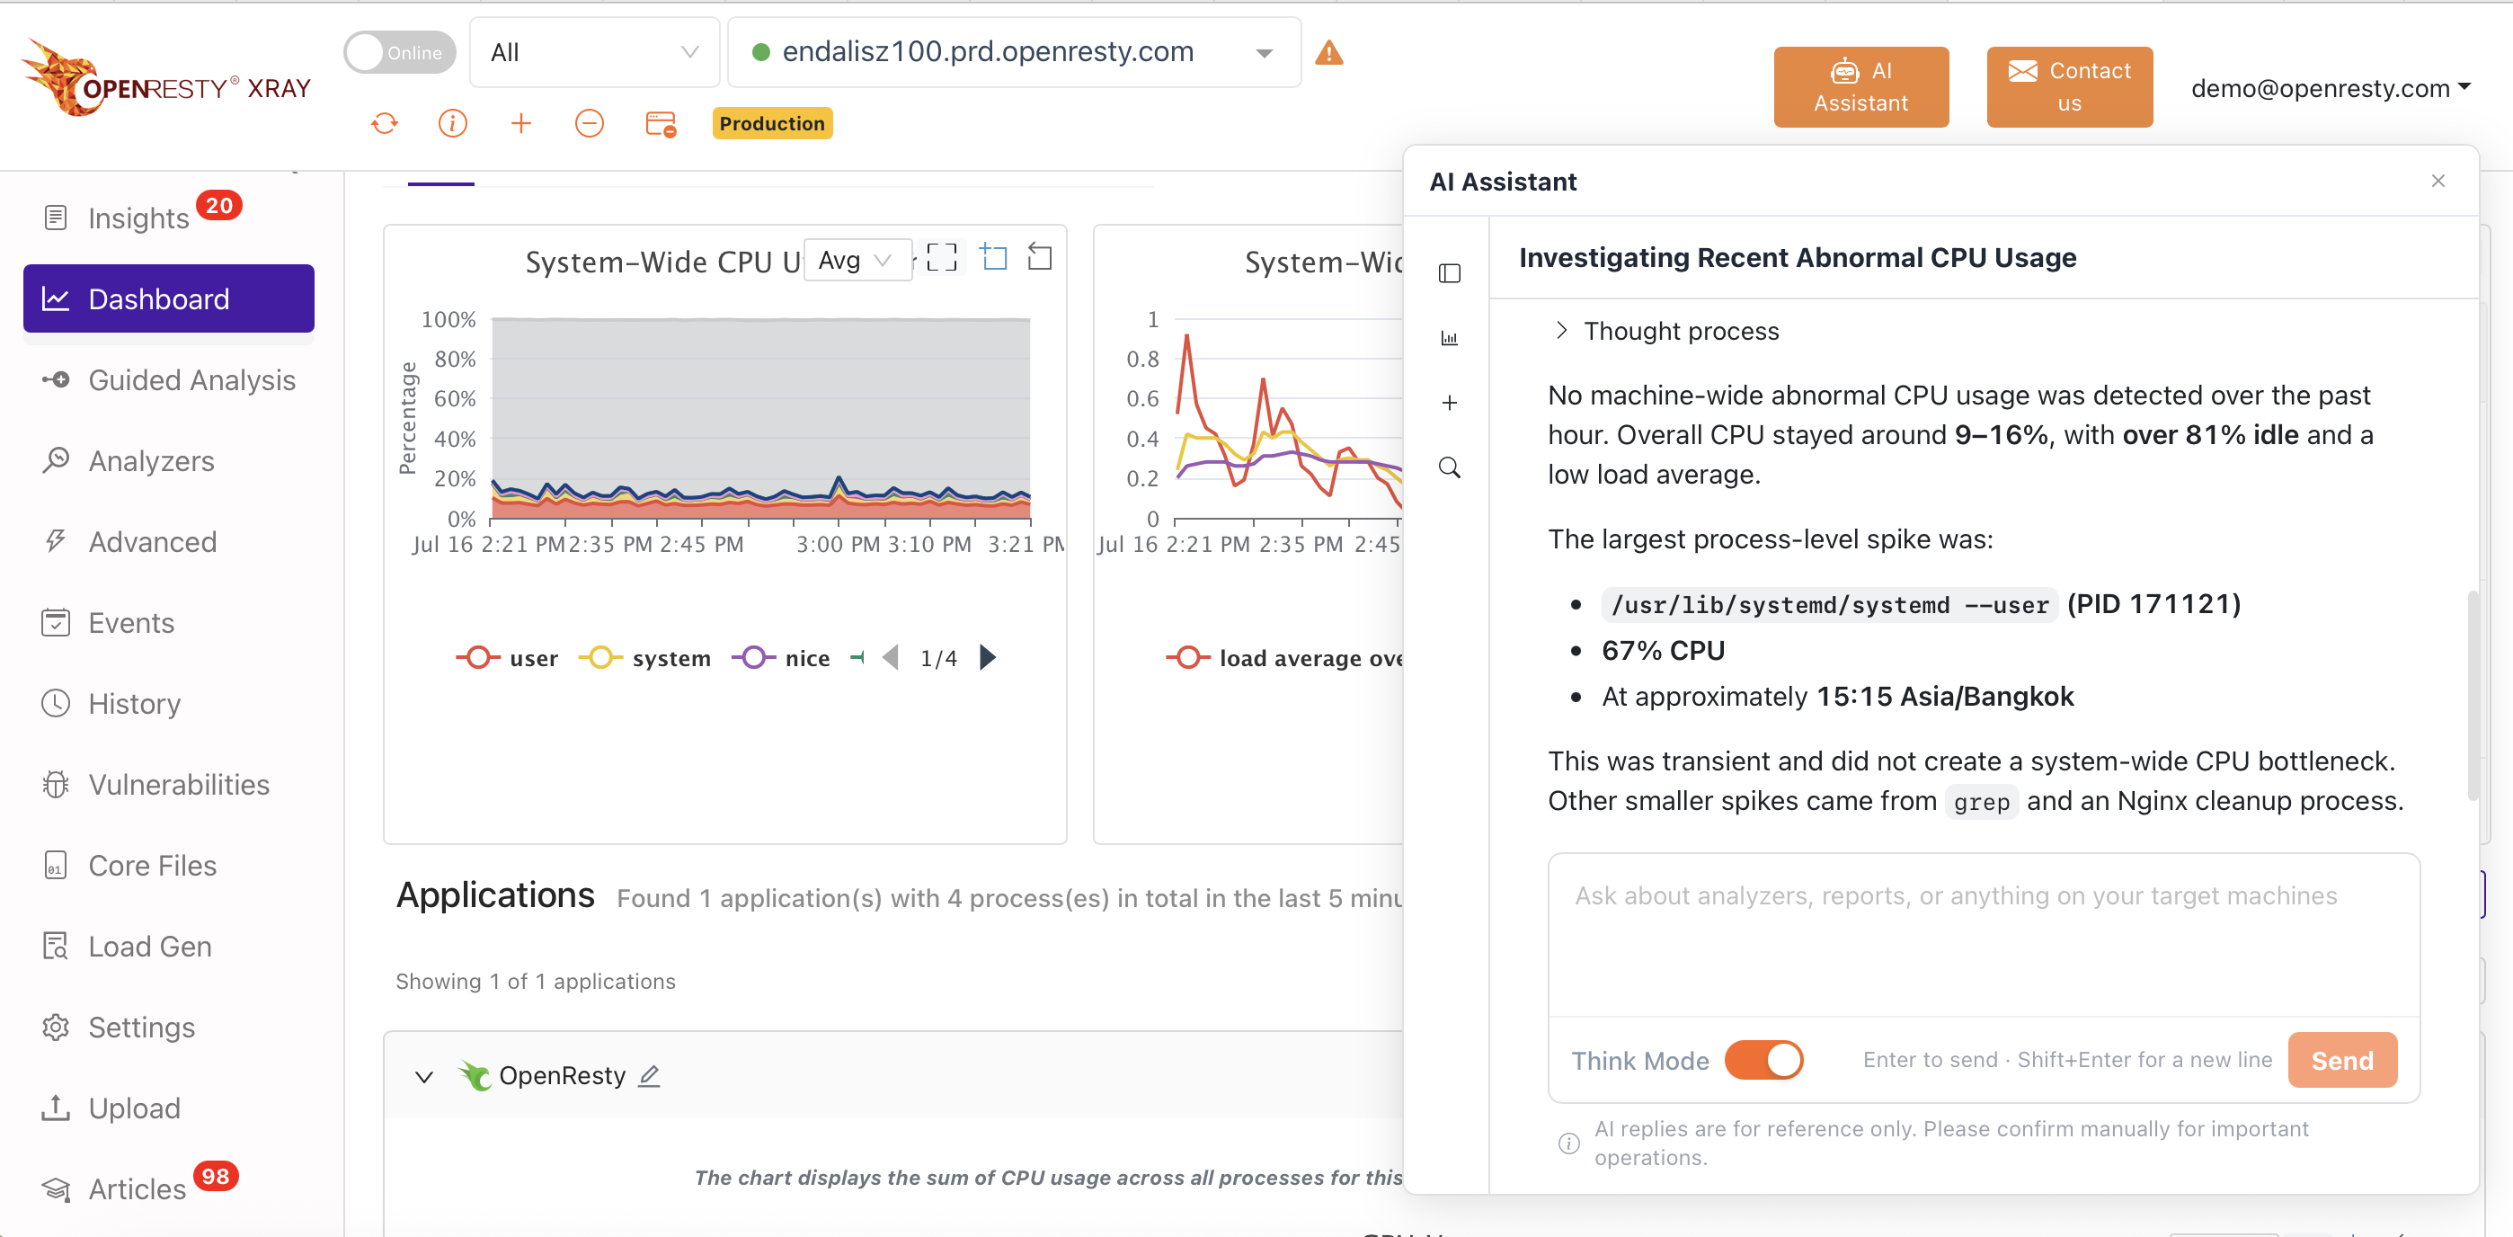Open the Events page
The height and width of the screenshot is (1237, 2513).
169,622
